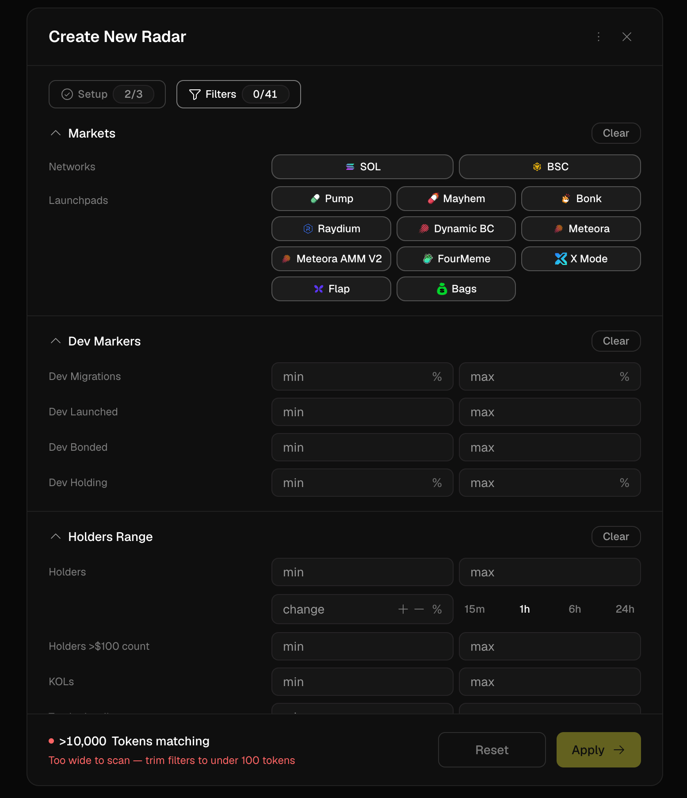Toggle the FourMeme launchpad

tap(456, 259)
